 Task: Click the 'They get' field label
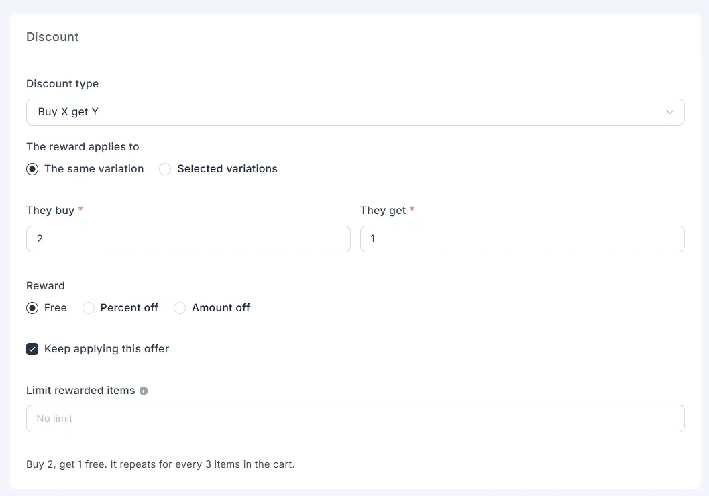pyautogui.click(x=383, y=211)
